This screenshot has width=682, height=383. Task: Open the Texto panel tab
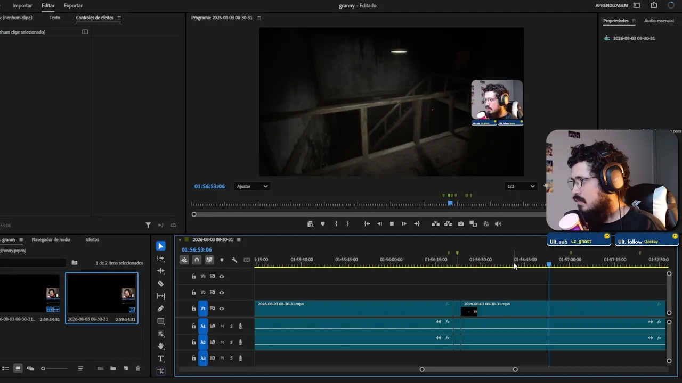[54, 18]
